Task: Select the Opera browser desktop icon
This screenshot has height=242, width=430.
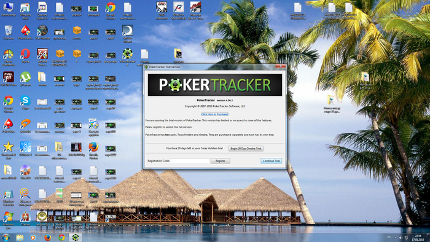Action: 25,56
